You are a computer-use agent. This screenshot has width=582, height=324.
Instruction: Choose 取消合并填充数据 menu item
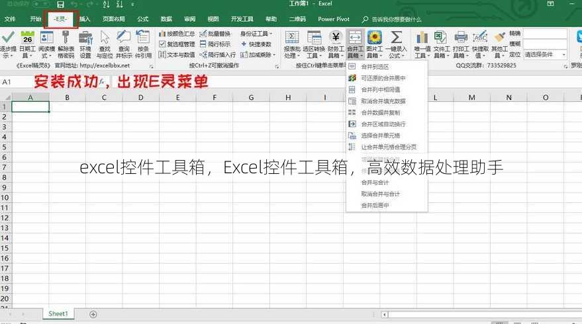tap(387, 101)
